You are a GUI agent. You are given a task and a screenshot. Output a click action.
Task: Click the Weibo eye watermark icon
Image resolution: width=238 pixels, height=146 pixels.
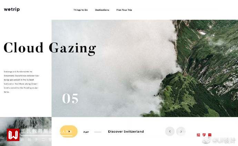tap(207, 140)
